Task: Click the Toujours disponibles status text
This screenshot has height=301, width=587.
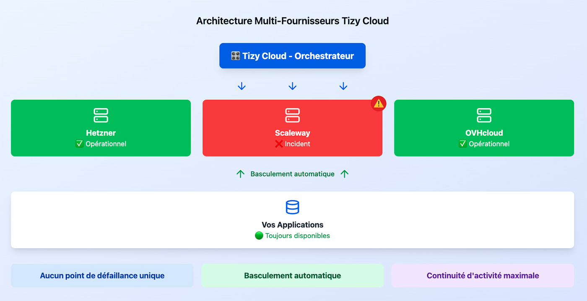Action: tap(297, 236)
